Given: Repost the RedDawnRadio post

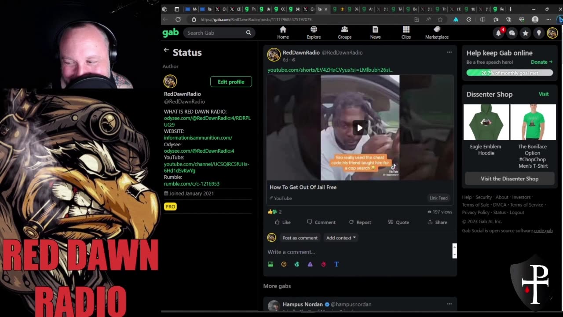Looking at the screenshot, I should (360, 222).
